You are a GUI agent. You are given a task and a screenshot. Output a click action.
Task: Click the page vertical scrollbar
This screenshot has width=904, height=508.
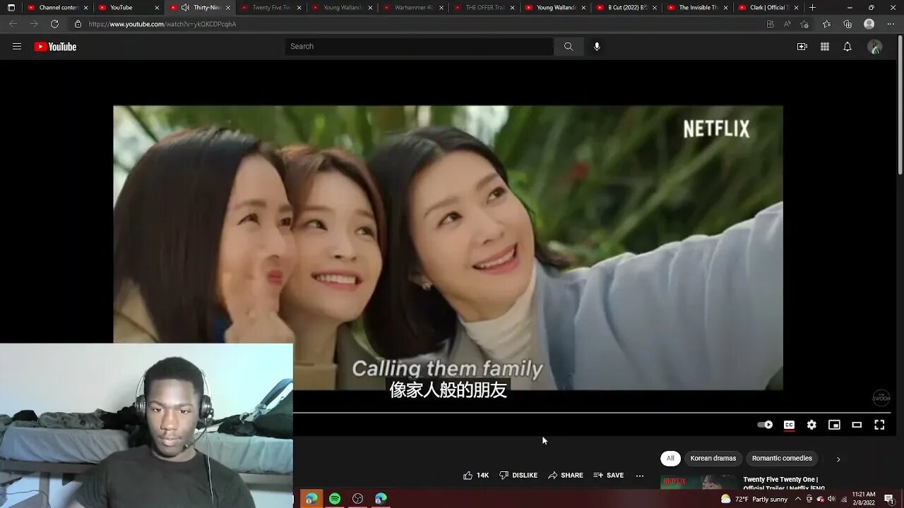[x=900, y=106]
